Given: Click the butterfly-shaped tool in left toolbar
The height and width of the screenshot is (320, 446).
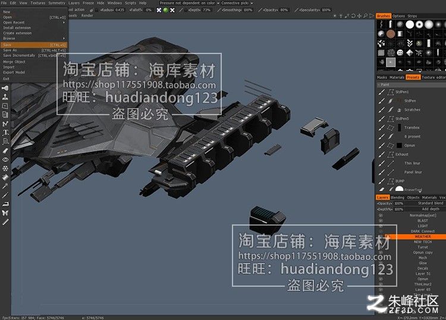Looking at the screenshot, I should [x=5, y=213].
